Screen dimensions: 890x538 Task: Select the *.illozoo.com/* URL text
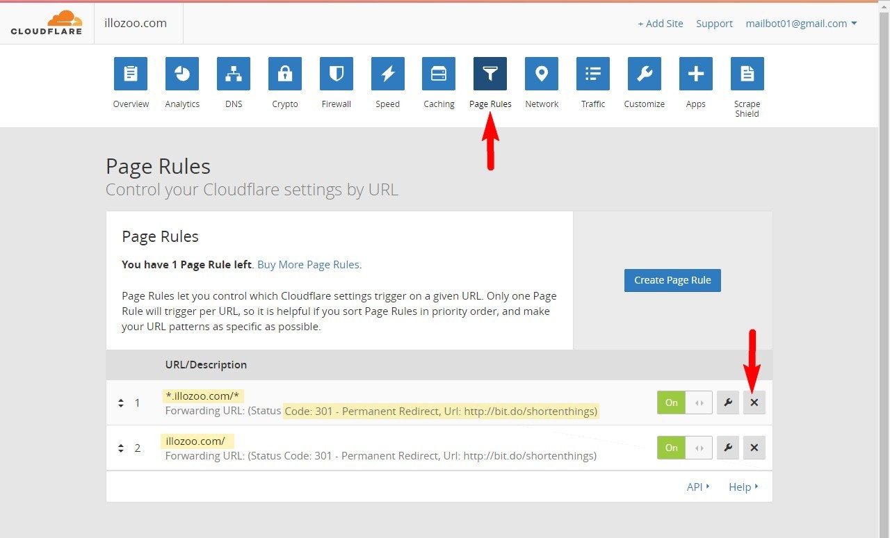202,396
